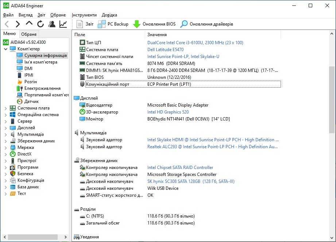Expand the Системна плата tree node

coord(6,108)
